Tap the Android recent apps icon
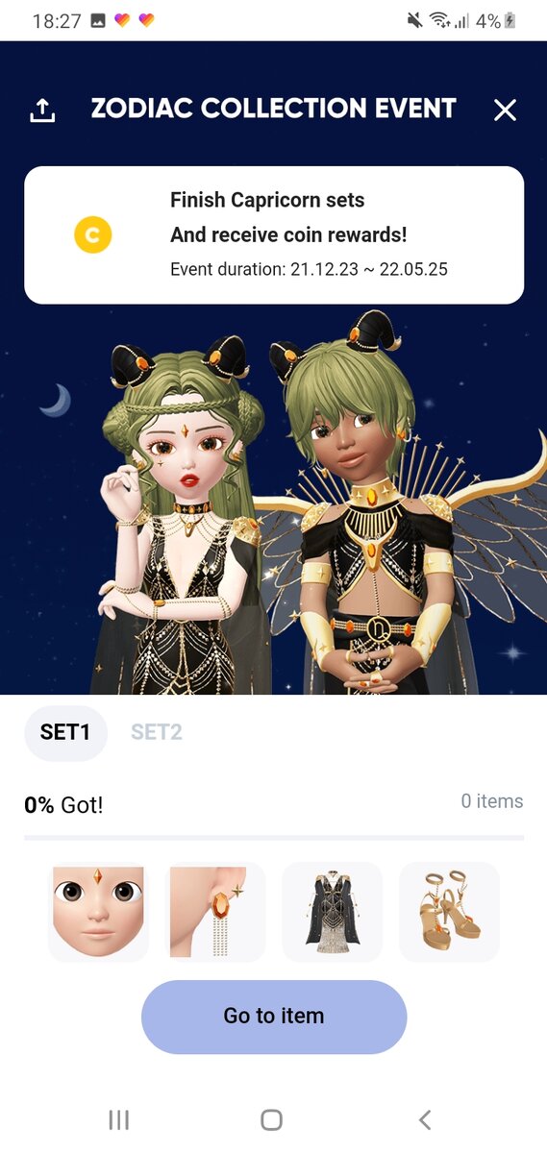 (x=119, y=1119)
